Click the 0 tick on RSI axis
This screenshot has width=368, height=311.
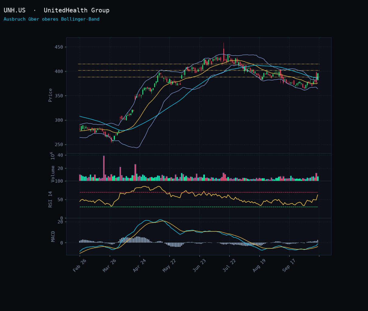pyautogui.click(x=62, y=218)
